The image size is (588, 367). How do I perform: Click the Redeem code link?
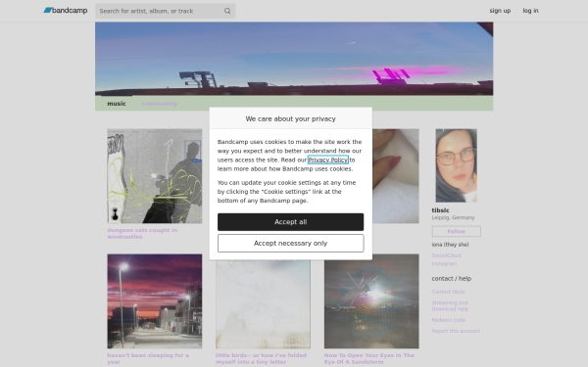coord(449,320)
